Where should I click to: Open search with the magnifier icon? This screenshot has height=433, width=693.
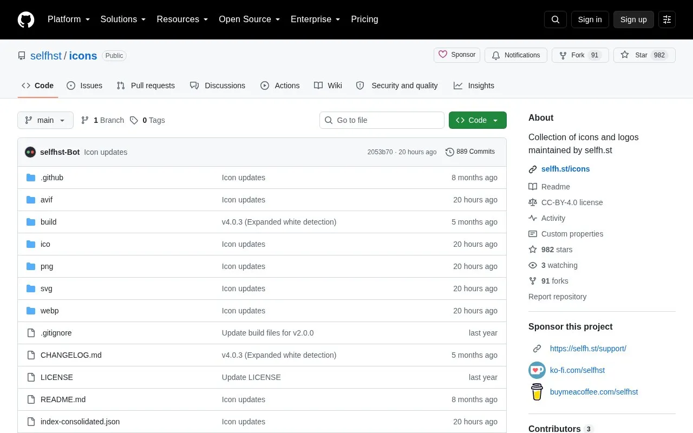pyautogui.click(x=555, y=19)
